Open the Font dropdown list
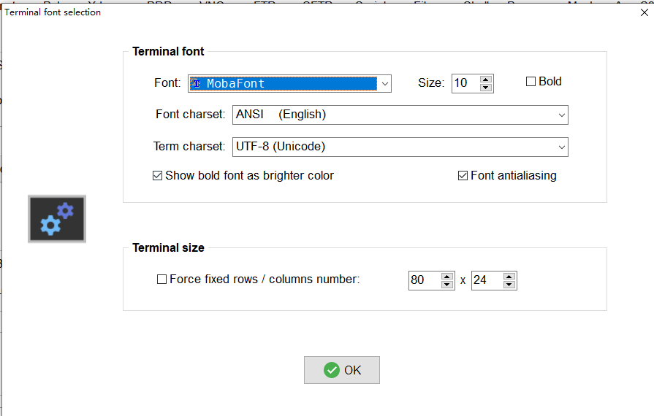The width and height of the screenshot is (654, 416). [384, 84]
